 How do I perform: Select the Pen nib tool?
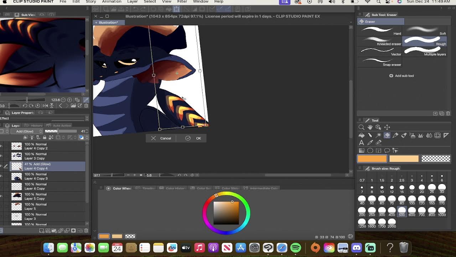click(370, 135)
